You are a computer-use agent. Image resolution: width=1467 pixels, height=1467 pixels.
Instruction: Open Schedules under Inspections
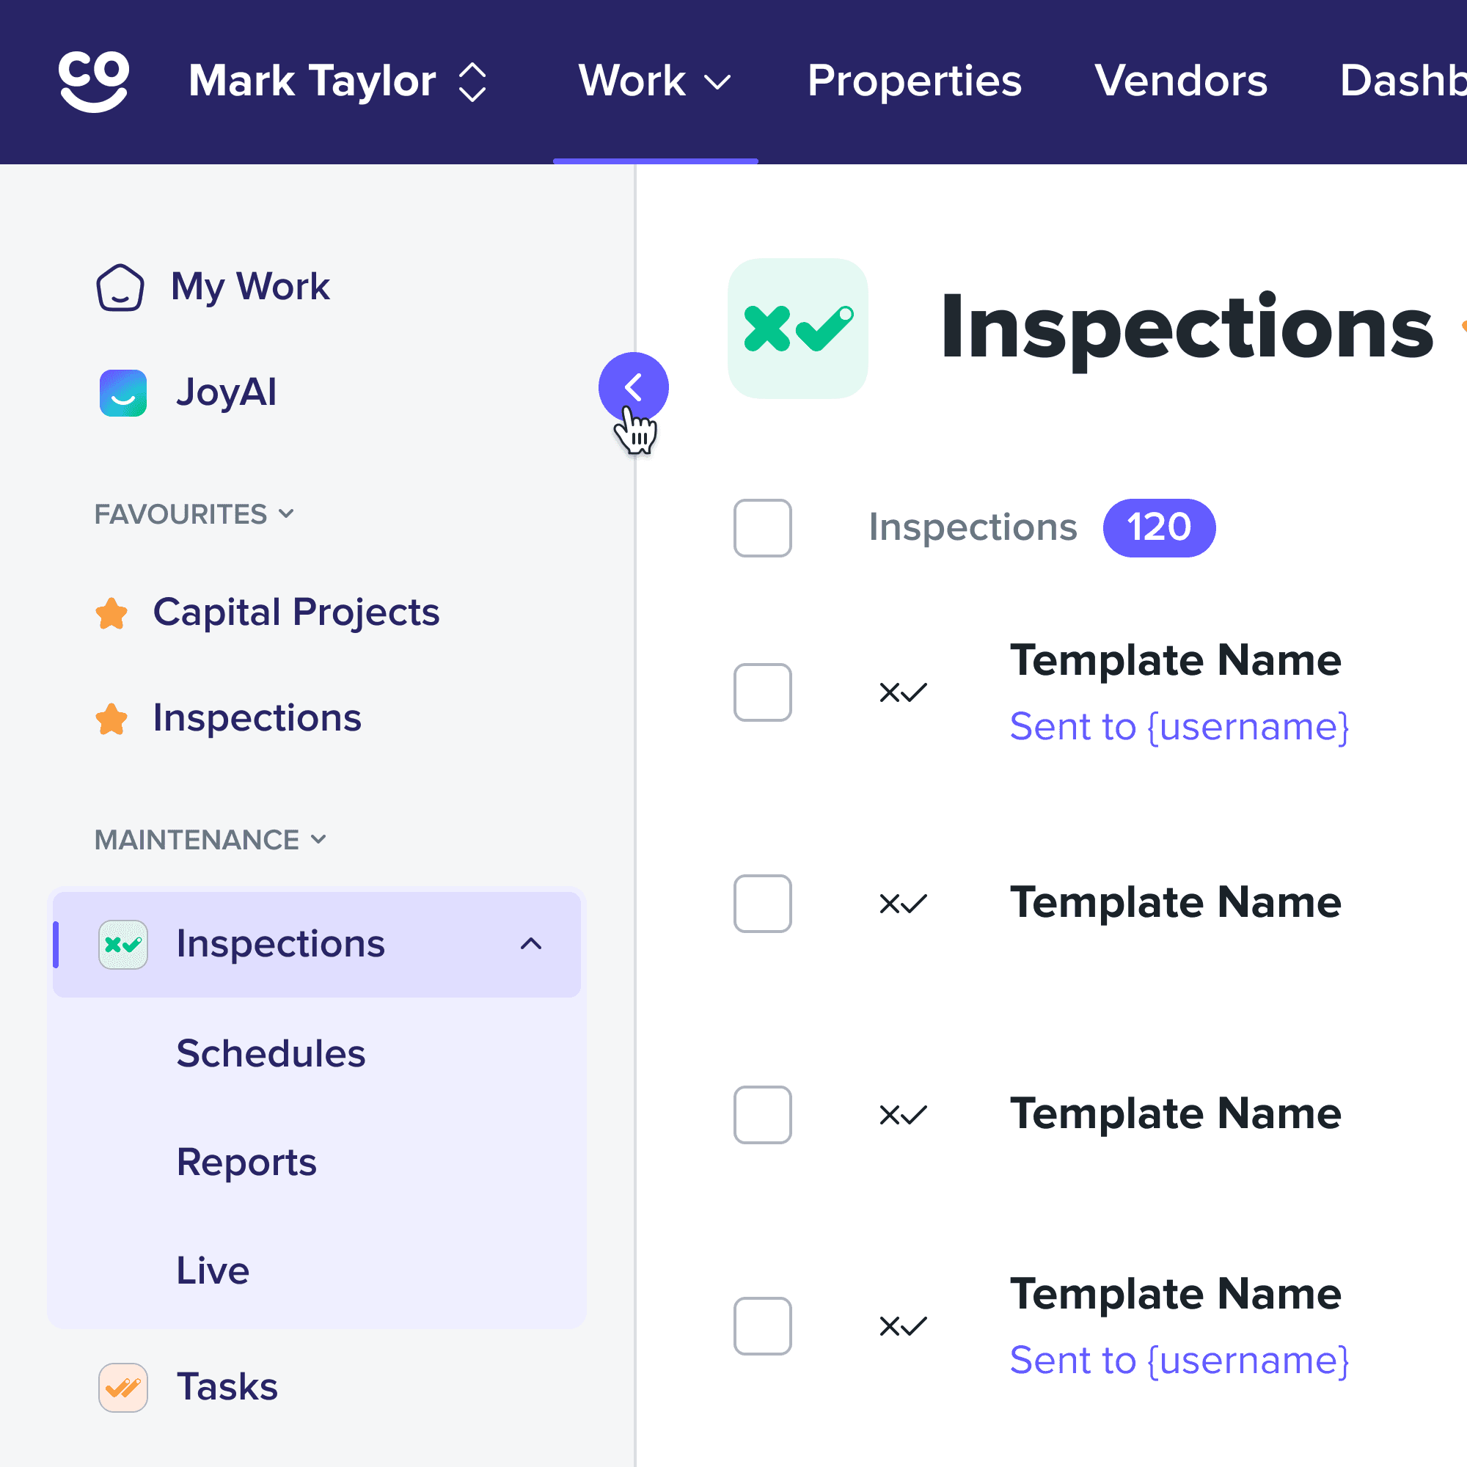(x=271, y=1054)
